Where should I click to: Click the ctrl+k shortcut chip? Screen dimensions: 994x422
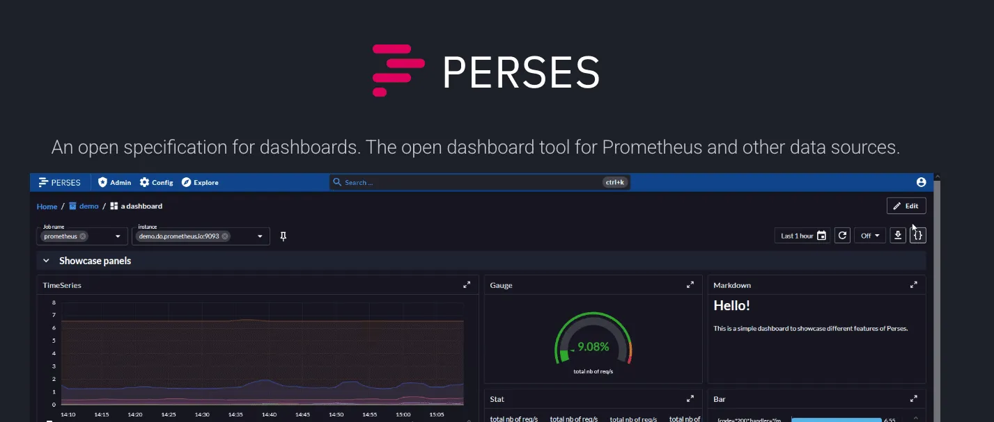[615, 182]
